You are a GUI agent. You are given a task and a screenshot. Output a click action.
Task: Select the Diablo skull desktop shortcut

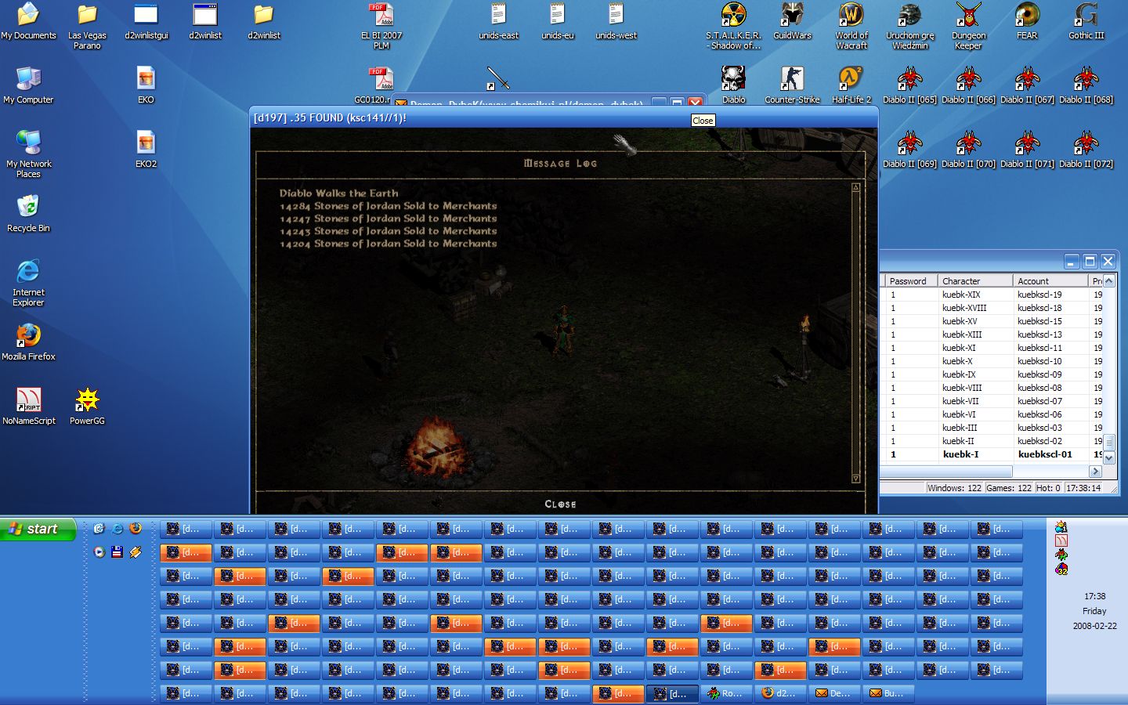733,85
